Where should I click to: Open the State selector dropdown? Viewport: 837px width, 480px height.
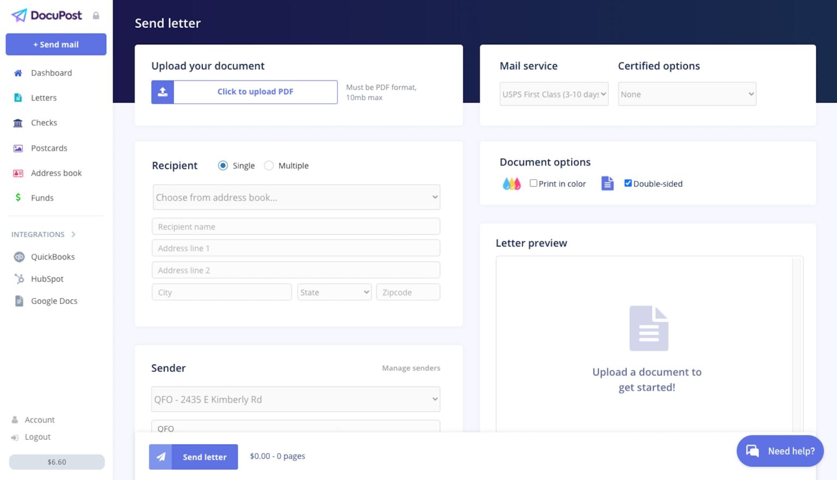tap(334, 292)
